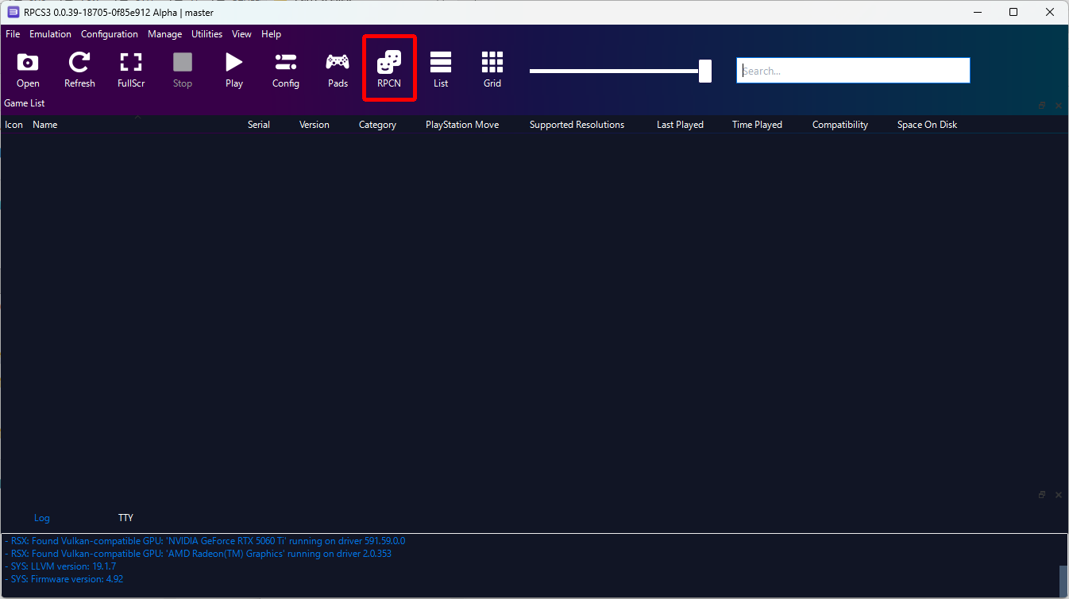Viewport: 1069px width, 599px height.
Task: Open the Emulation menu
Action: click(x=50, y=34)
